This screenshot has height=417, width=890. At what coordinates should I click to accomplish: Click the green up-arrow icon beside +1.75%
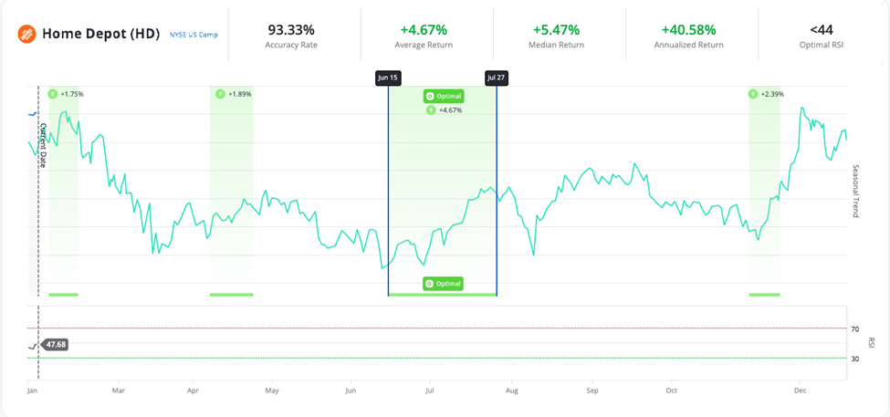[53, 94]
